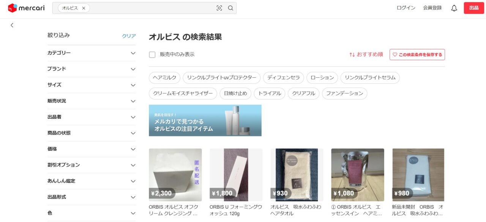The height and width of the screenshot is (222, 486).
Task: Click the red 出品 button
Action: point(474,8)
